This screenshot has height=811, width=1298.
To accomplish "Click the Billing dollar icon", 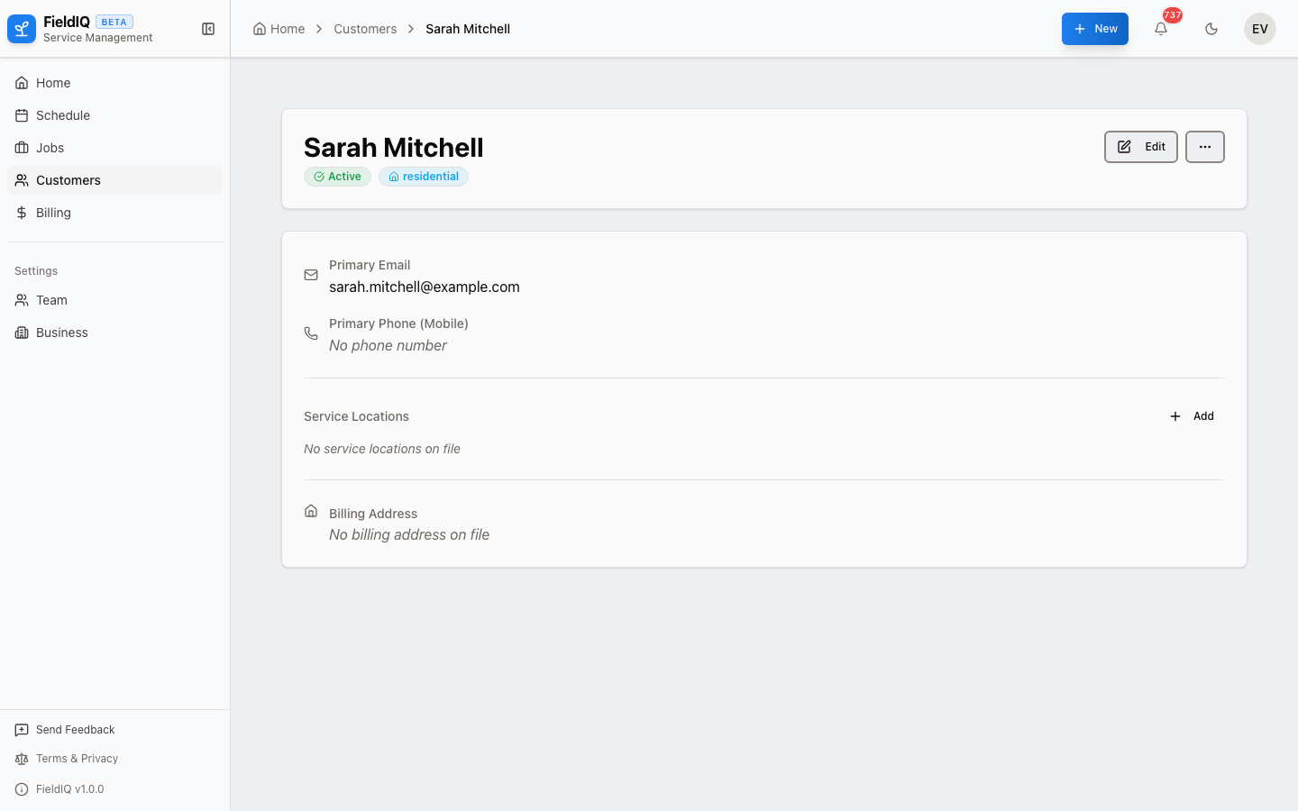I will pyautogui.click(x=22, y=213).
